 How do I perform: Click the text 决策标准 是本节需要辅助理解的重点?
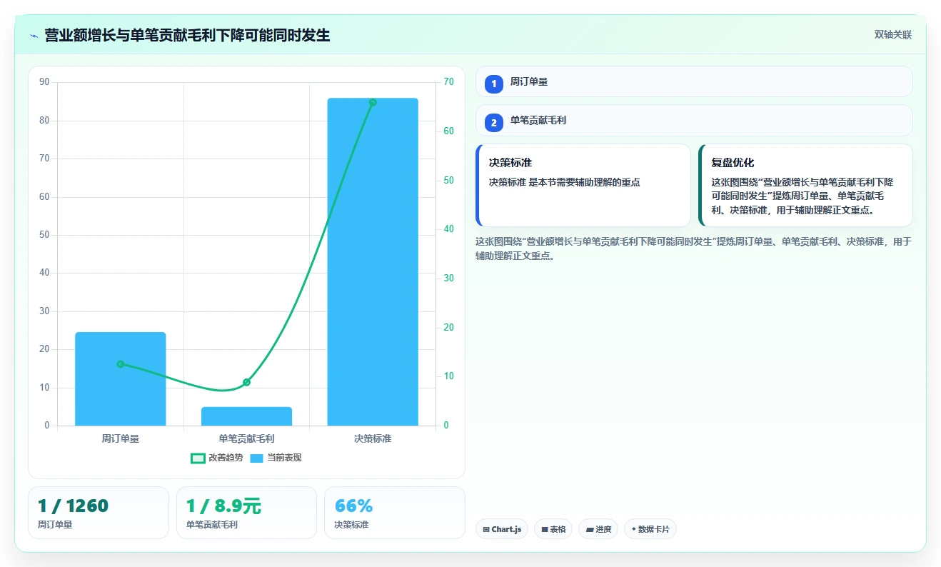[565, 182]
